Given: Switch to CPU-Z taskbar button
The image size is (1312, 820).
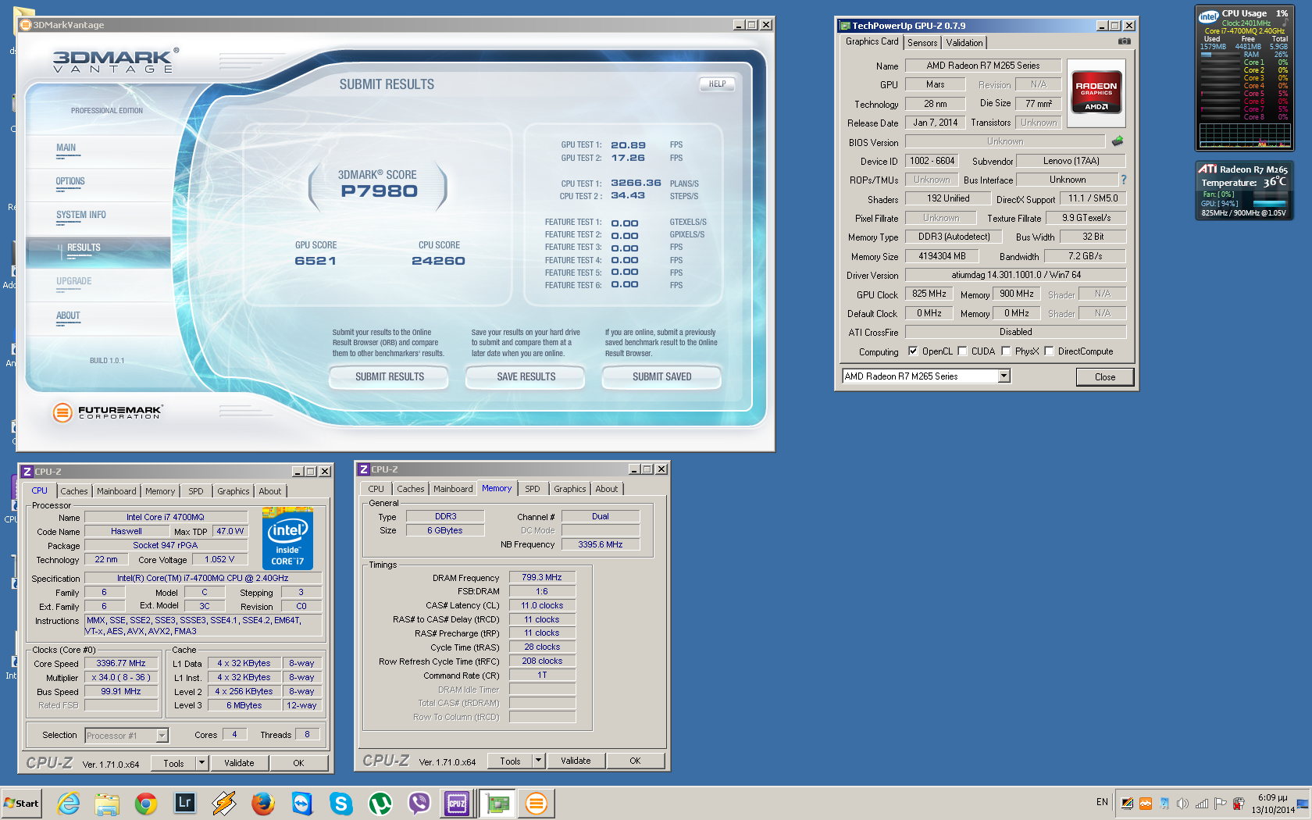Looking at the screenshot, I should click(x=458, y=803).
